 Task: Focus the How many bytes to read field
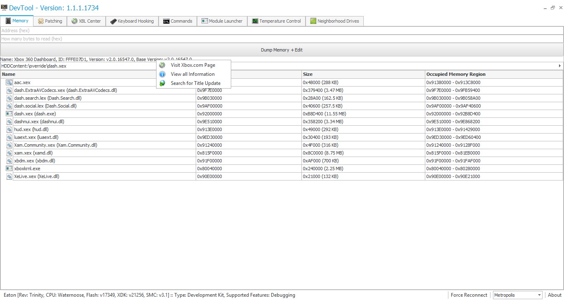pos(282,39)
